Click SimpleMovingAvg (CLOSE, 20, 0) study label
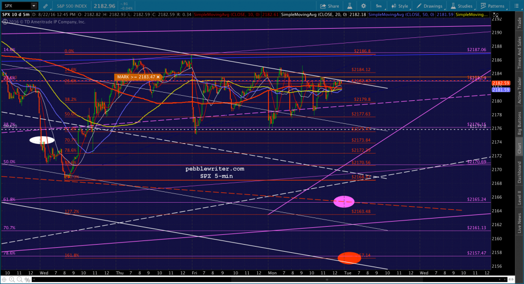This screenshot has width=524, height=284. pyautogui.click(x=314, y=15)
